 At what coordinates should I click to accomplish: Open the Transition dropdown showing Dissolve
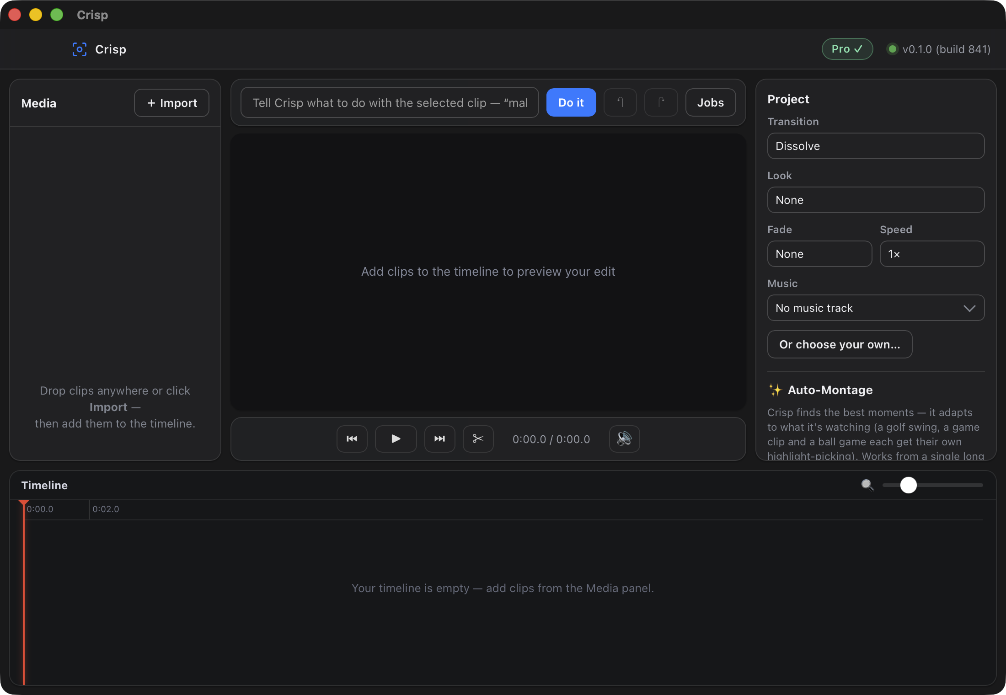coord(876,146)
